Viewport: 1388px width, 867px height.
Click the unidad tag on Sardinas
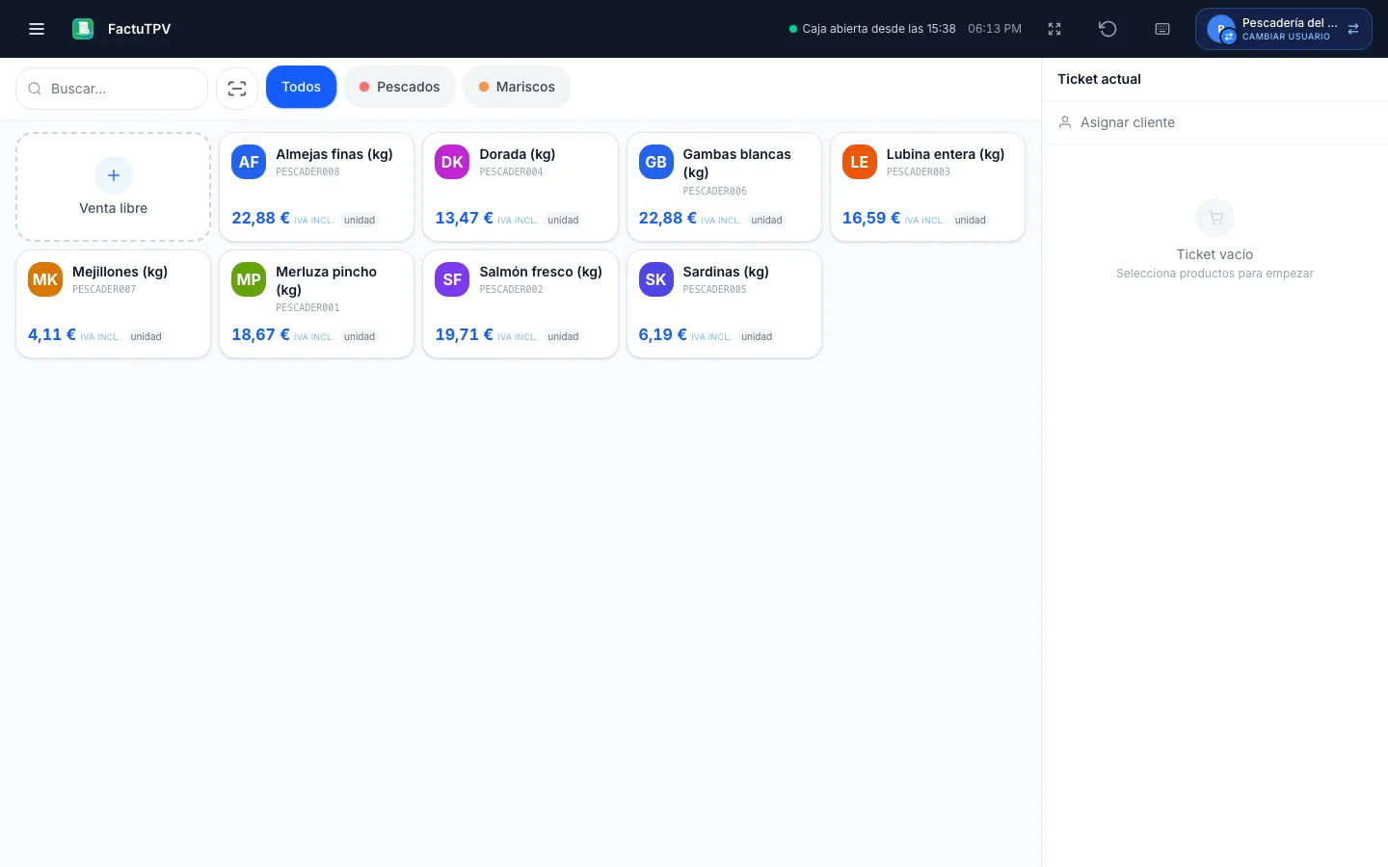click(x=757, y=336)
